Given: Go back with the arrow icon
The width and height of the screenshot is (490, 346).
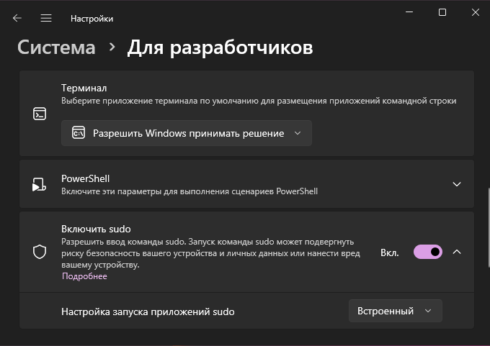Looking at the screenshot, I should (x=17, y=19).
